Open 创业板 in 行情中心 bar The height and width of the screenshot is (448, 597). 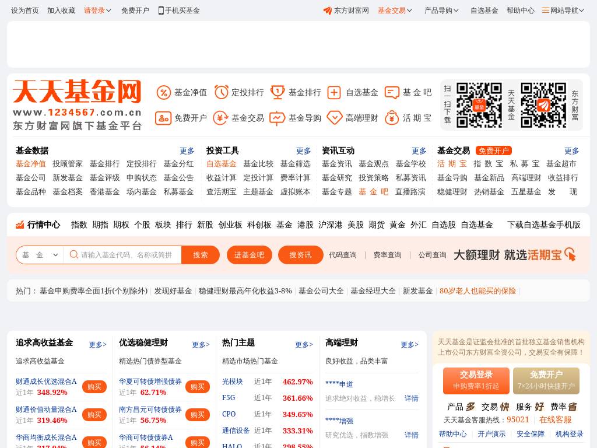tap(230, 225)
